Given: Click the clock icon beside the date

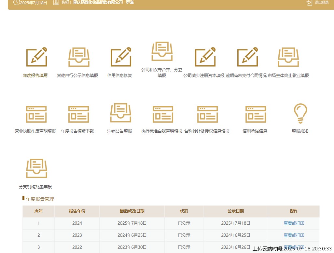Looking at the screenshot, I should coord(16,2).
